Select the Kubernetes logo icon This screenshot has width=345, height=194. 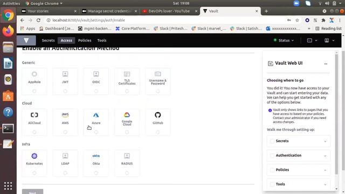(x=34, y=156)
